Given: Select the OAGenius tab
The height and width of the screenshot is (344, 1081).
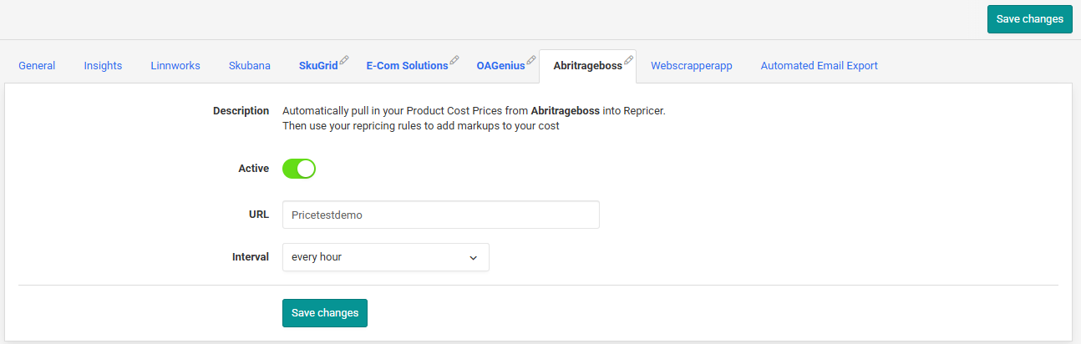Looking at the screenshot, I should [500, 66].
